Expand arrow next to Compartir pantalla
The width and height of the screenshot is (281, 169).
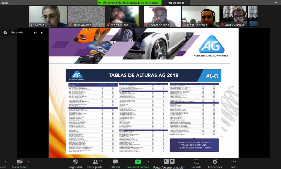148,162
